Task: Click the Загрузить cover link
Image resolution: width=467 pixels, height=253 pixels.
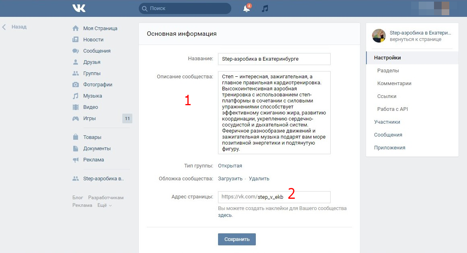Action: [x=230, y=179]
